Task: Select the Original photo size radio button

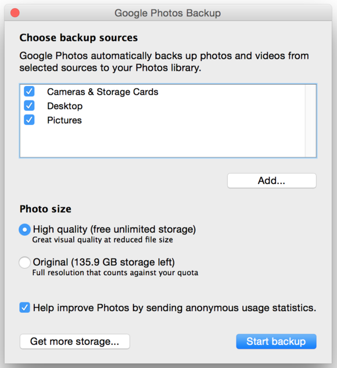Action: click(24, 262)
